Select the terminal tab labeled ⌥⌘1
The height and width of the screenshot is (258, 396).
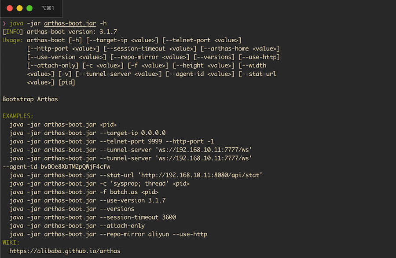[48, 8]
